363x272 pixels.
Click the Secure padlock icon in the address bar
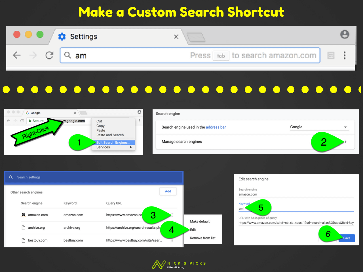point(30,120)
